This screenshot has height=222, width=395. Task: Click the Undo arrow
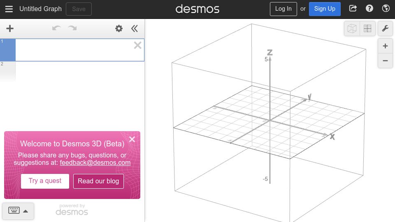pos(56,28)
